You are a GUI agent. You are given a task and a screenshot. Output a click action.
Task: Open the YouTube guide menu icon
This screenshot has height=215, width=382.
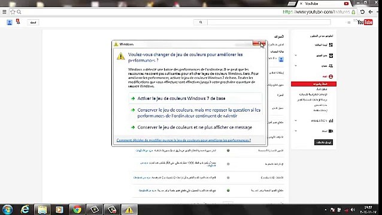(x=348, y=22)
